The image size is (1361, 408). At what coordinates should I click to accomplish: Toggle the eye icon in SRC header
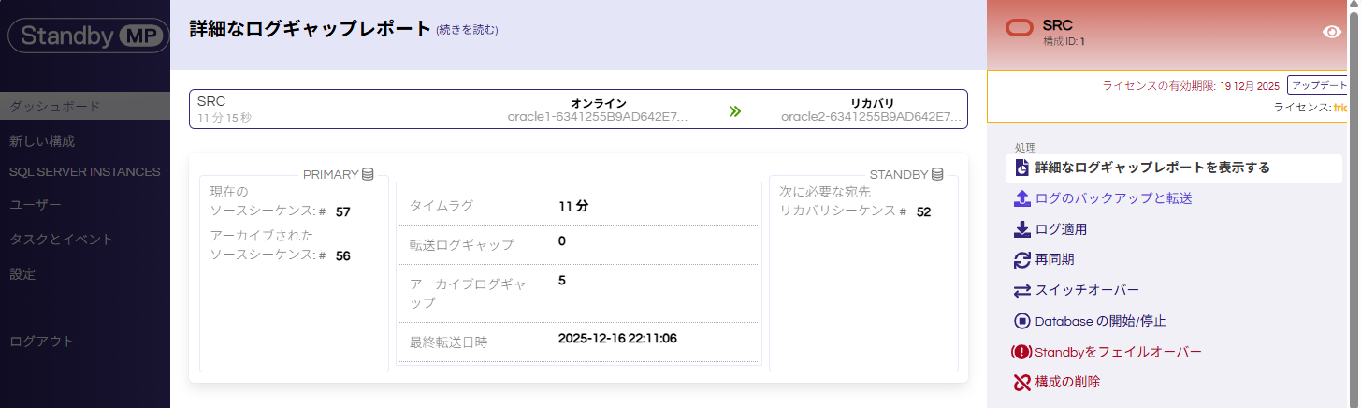[x=1333, y=32]
